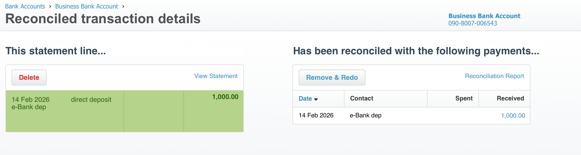
Task: Click the e-Bank dep contact cell
Action: pos(365,115)
